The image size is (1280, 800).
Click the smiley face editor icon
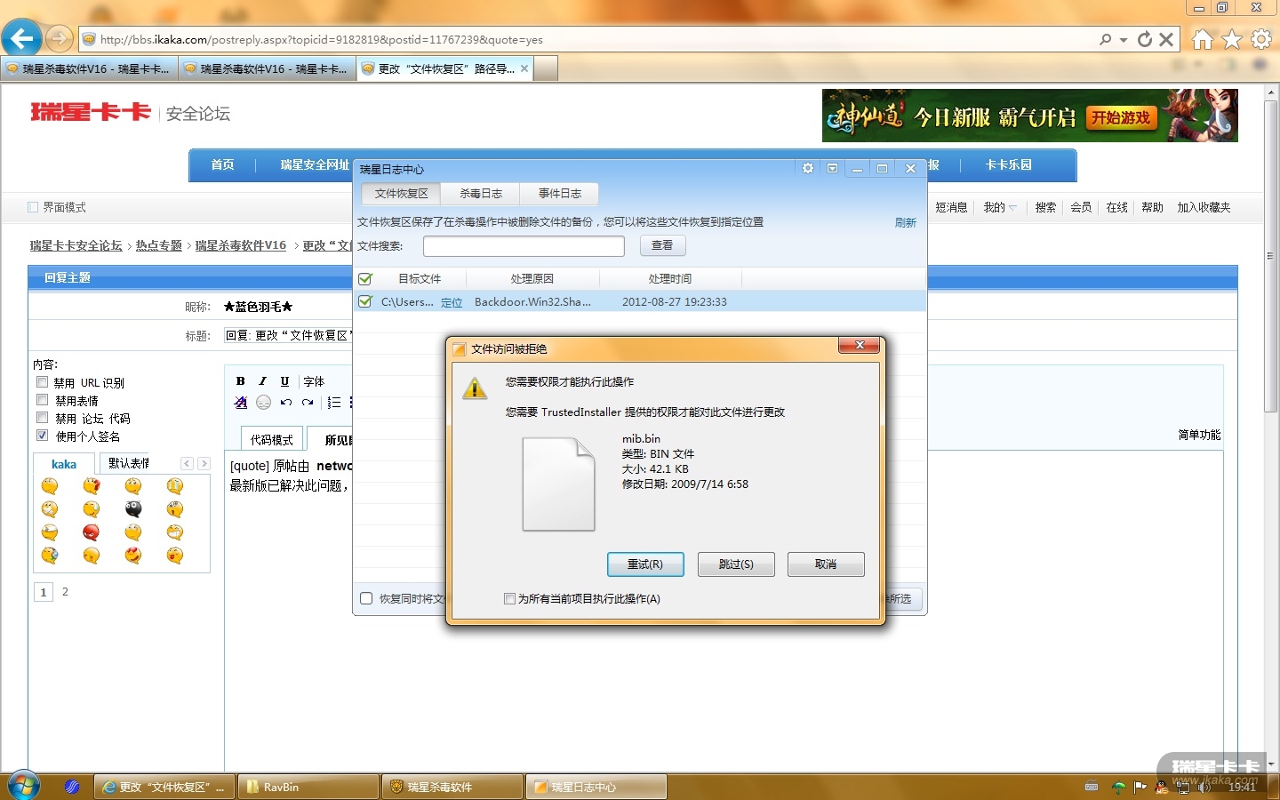(263, 403)
